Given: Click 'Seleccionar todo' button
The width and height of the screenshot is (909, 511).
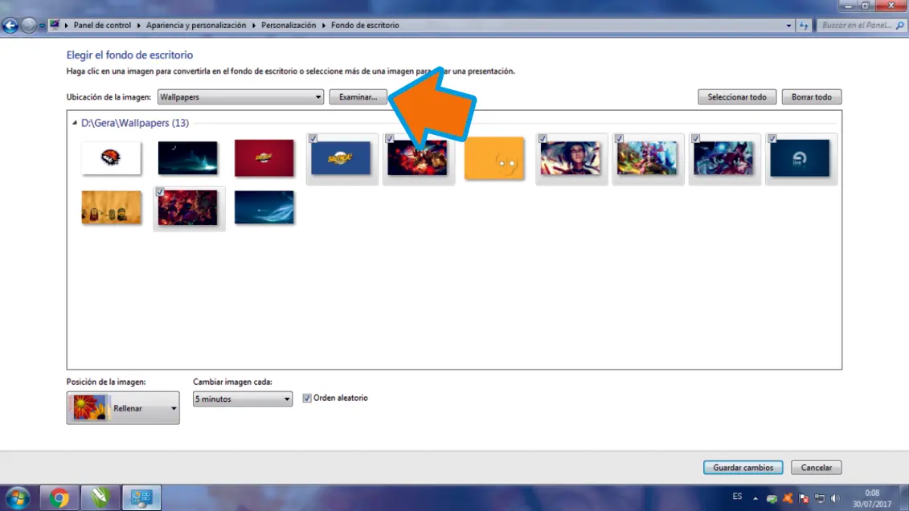Looking at the screenshot, I should point(737,96).
